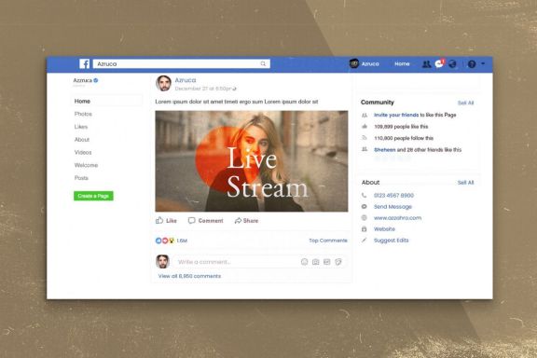This screenshot has width=537, height=358.
Task: Share the post with the Share button
Action: [246, 221]
